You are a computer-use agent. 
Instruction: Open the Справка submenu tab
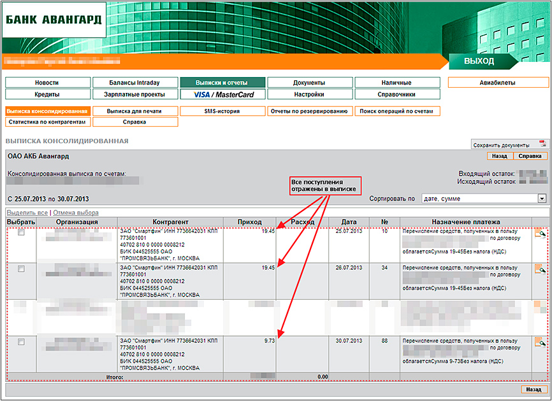click(135, 122)
